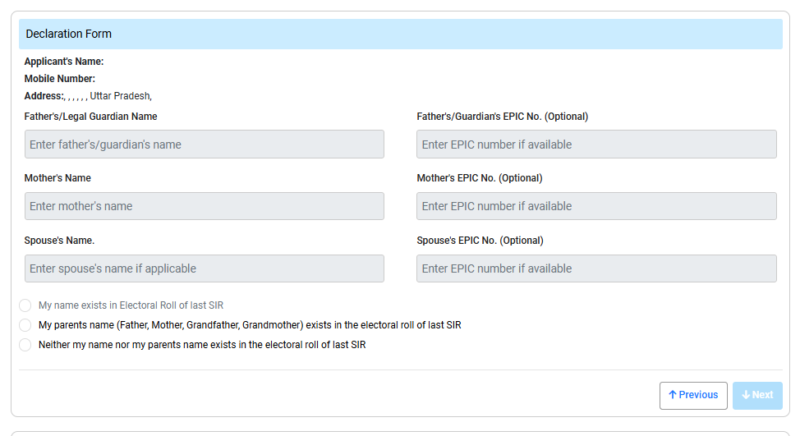Select 'Neither my name nor my parents' radio
The width and height of the screenshot is (800, 436).
point(25,345)
